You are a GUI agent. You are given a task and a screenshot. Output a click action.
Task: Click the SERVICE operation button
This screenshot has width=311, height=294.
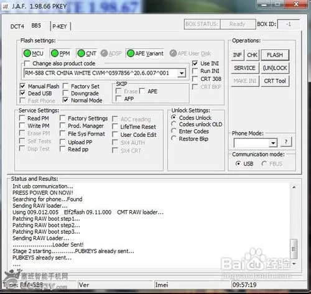(244, 68)
